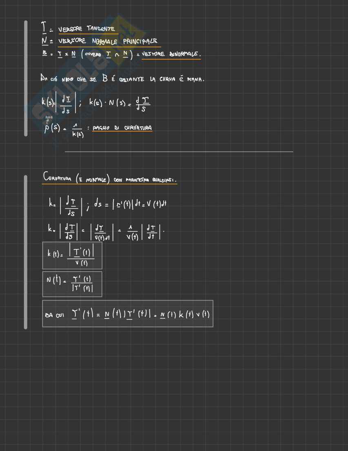Image resolution: width=348 pixels, height=451 pixels.
Task: Click the 'Versore tangente' underlined definition
Action: [x=86, y=29]
